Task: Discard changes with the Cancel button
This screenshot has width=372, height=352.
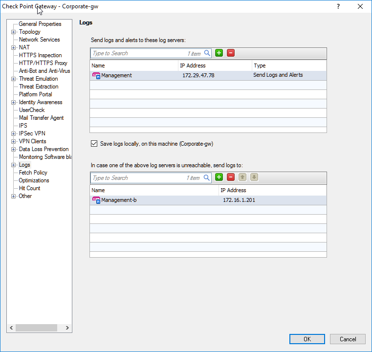Action: 348,339
